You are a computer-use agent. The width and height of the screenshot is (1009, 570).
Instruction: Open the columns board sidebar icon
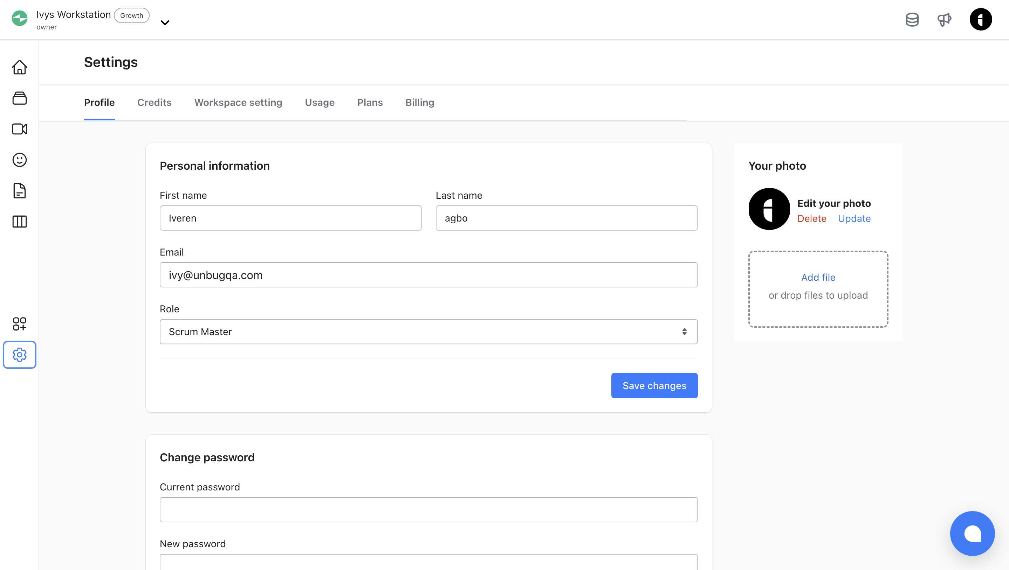click(19, 222)
